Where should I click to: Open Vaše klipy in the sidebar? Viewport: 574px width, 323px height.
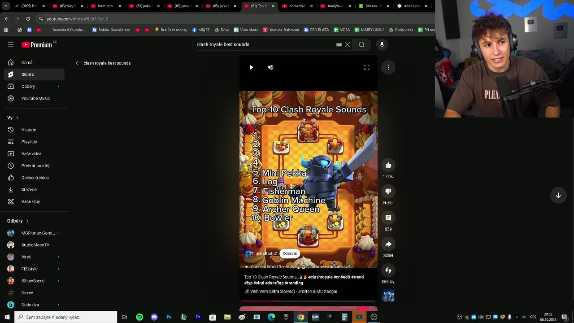click(x=34, y=201)
